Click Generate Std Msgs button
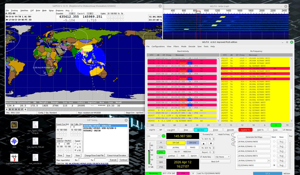Screen dimensions: 300x175 [253, 137]
